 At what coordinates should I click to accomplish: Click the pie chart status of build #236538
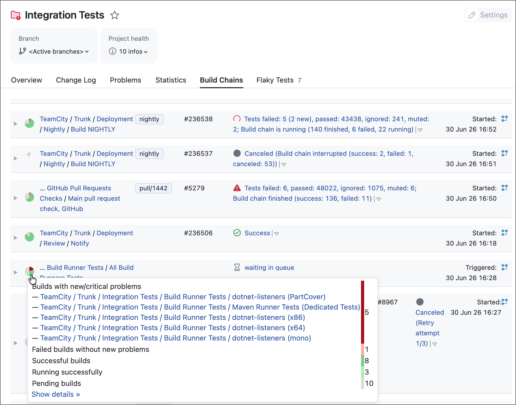pyautogui.click(x=29, y=123)
